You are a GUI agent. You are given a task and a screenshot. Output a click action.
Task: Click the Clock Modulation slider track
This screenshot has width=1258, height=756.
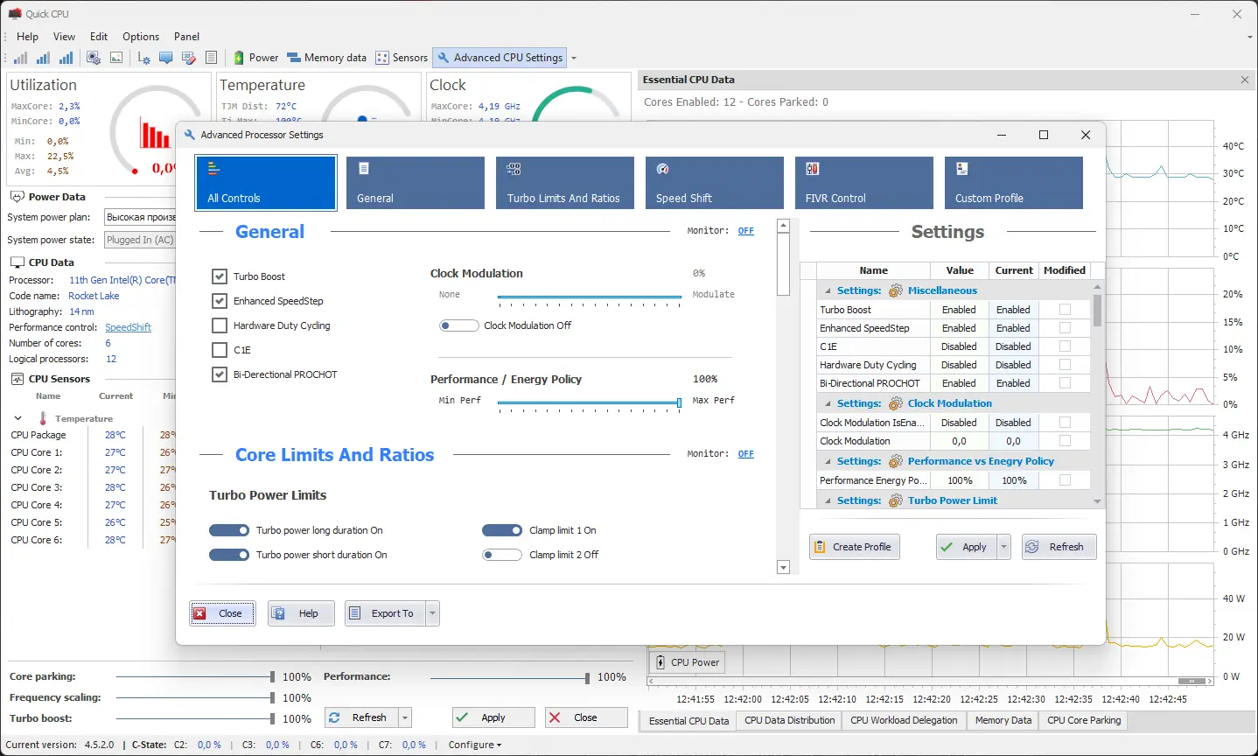pos(589,297)
